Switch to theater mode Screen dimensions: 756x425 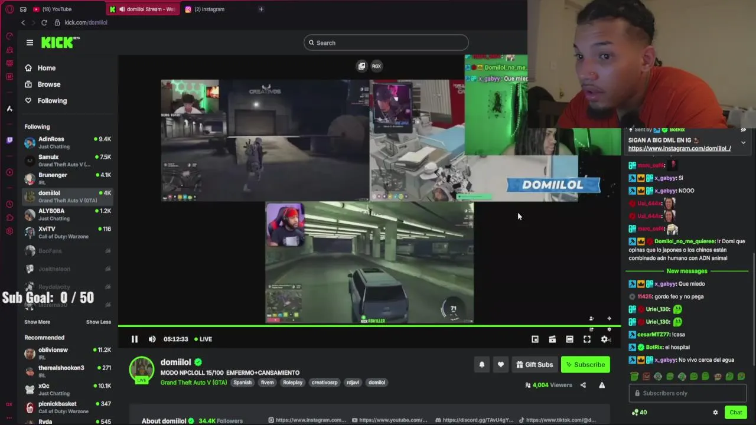[x=569, y=339]
